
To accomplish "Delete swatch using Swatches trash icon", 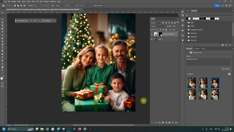I will coord(230,45).
